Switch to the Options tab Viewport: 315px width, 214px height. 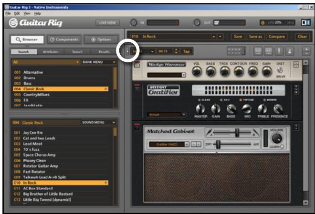coord(101,39)
